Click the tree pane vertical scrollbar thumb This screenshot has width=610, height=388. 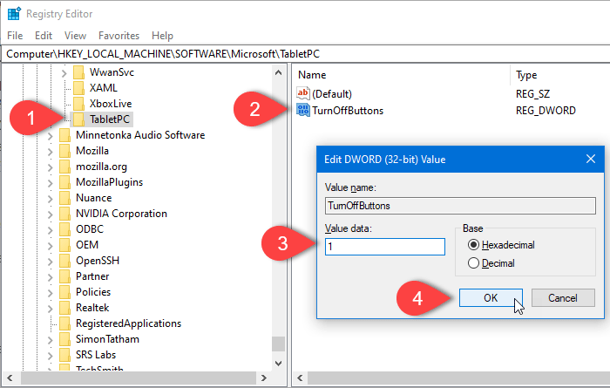pos(278,344)
